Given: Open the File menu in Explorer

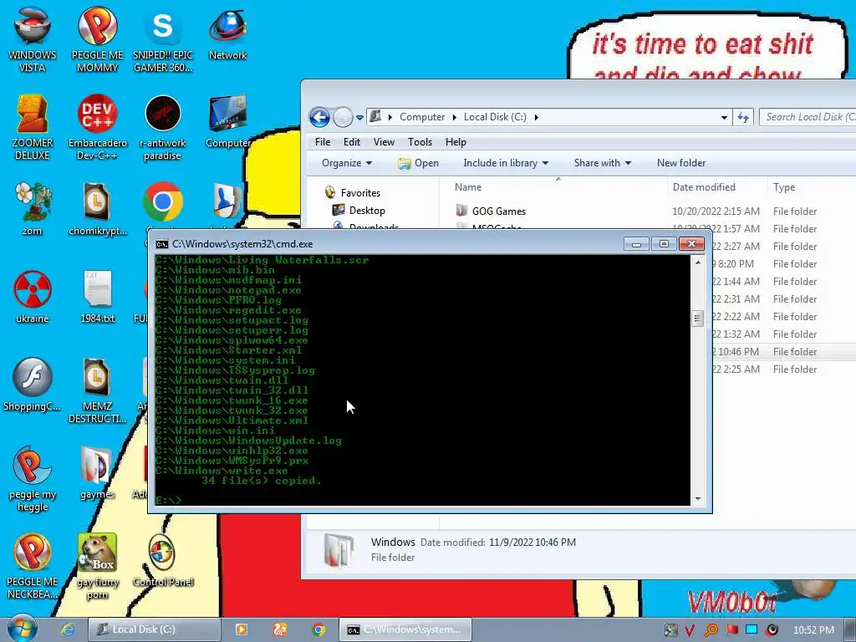Looking at the screenshot, I should pos(323,142).
